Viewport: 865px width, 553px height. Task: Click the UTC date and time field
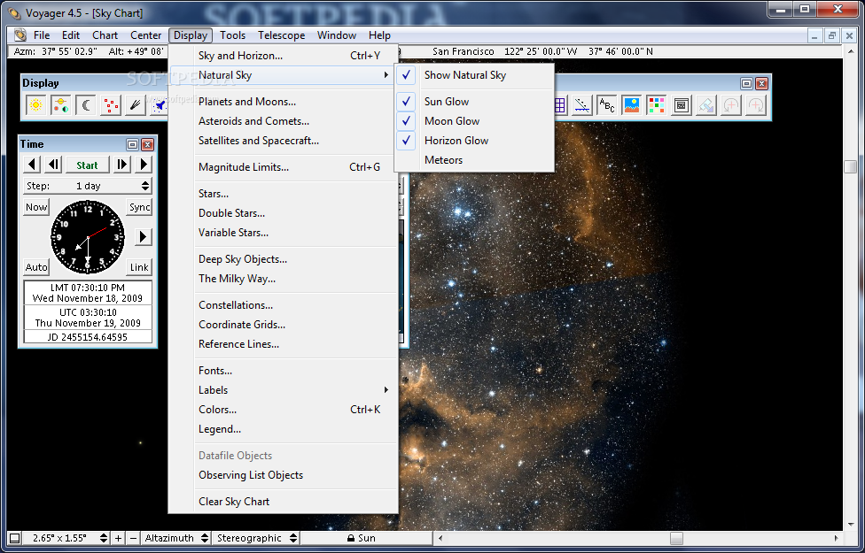click(x=88, y=318)
